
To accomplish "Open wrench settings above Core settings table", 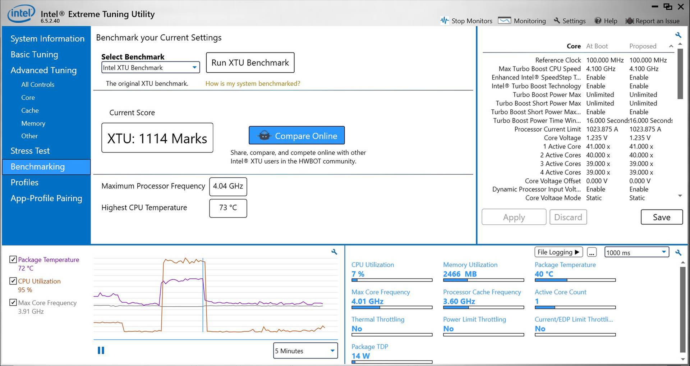I will point(678,35).
